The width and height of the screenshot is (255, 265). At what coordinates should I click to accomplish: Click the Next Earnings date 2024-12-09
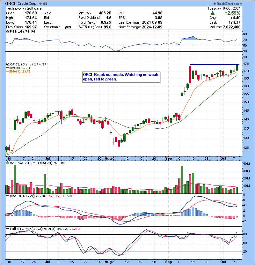click(152, 27)
